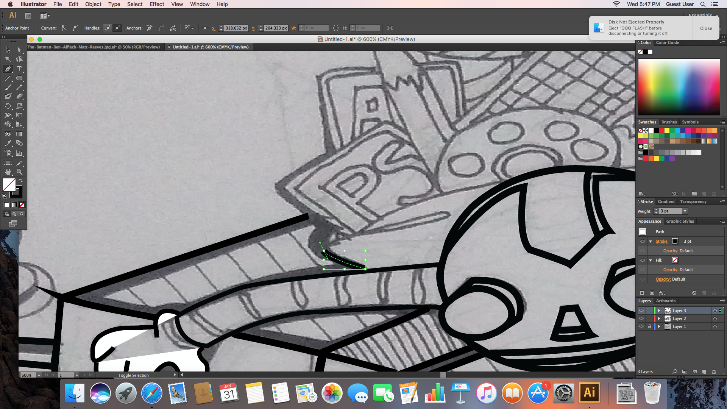Set paint mode to None
Viewport: 727px width, 409px height.
click(x=22, y=205)
